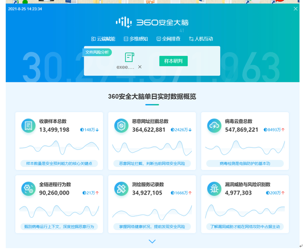Close the 360安全大脑 window
Screen dimensions: 304x251
tap(295, 9)
